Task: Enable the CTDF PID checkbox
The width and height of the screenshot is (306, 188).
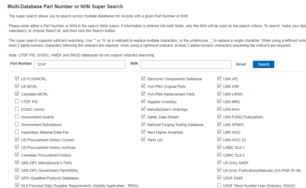Action: pyautogui.click(x=17, y=101)
